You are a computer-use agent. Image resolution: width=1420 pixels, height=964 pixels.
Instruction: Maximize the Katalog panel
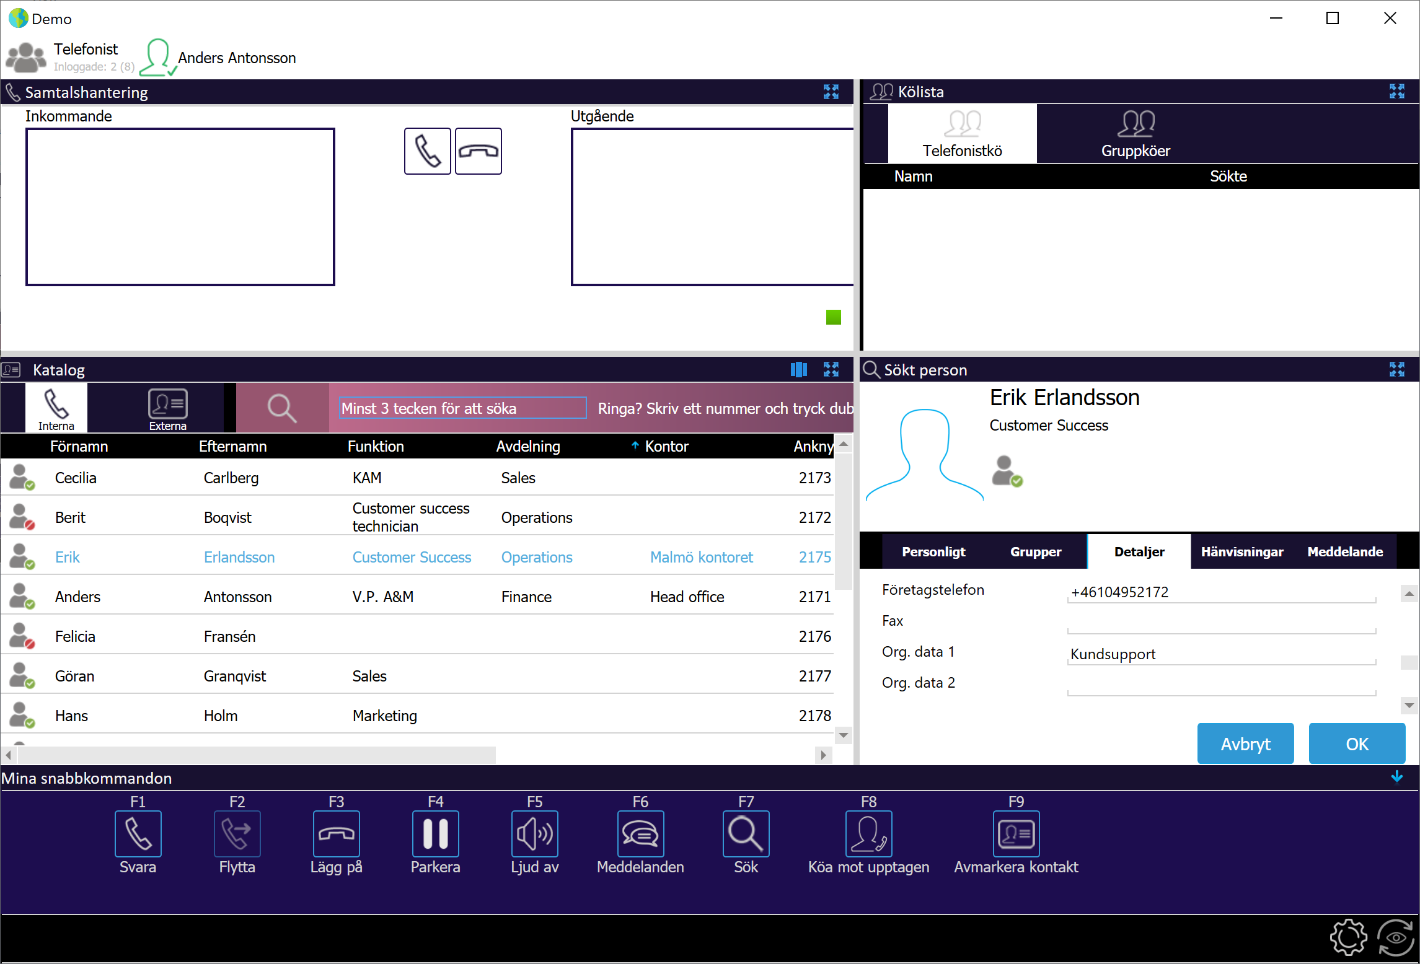pos(831,369)
